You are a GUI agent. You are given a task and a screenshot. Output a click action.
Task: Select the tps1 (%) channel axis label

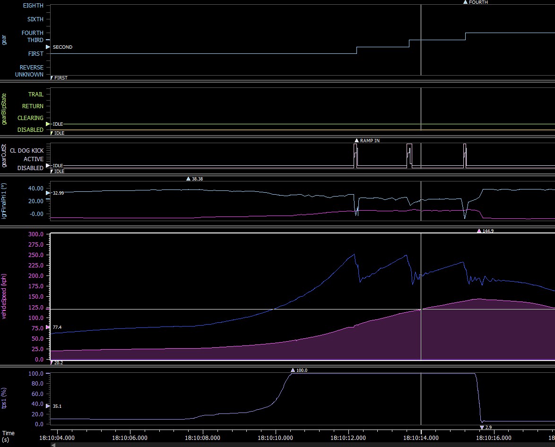[x=5, y=398]
